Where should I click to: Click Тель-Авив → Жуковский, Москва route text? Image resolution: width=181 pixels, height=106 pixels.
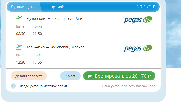(55, 47)
